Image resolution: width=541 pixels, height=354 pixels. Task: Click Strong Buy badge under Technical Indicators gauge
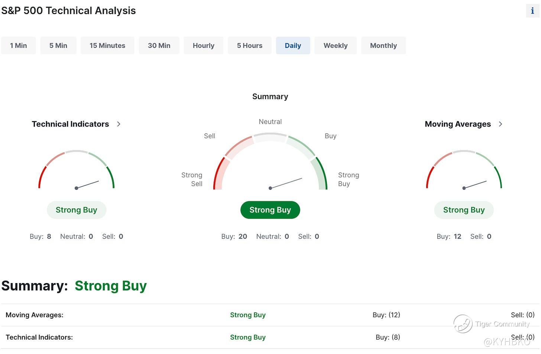click(77, 210)
